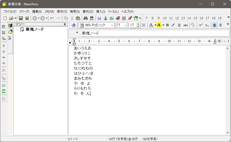Insert a table using the grid icon
231x142 pixels.
coord(124,18)
